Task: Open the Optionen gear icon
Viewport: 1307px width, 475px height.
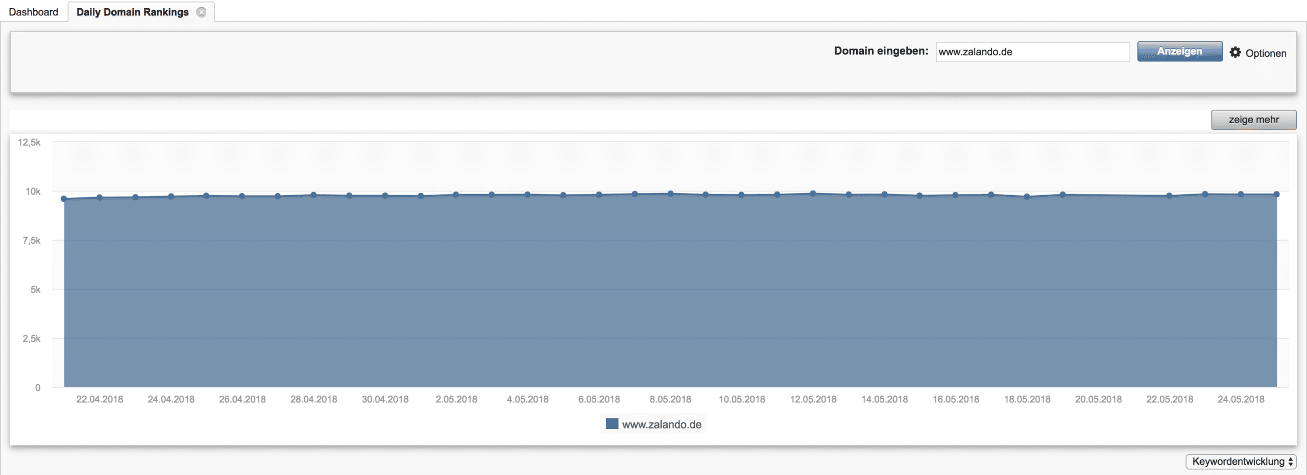Action: pyautogui.click(x=1235, y=52)
